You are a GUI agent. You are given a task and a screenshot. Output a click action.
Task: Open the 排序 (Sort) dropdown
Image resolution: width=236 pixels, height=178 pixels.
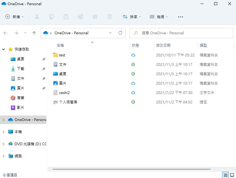(x=132, y=17)
